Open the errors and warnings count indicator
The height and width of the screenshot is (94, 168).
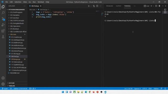click(33, 89)
